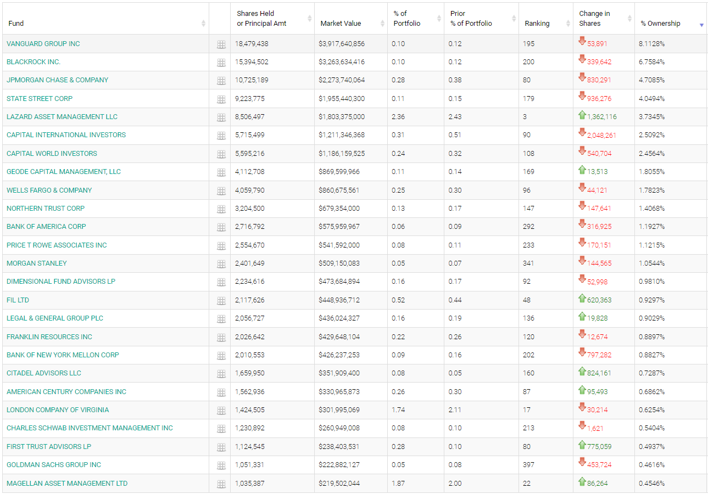The image size is (708, 494).
Task: Open grid icon in Northern Trust Corp row
Action: [221, 209]
